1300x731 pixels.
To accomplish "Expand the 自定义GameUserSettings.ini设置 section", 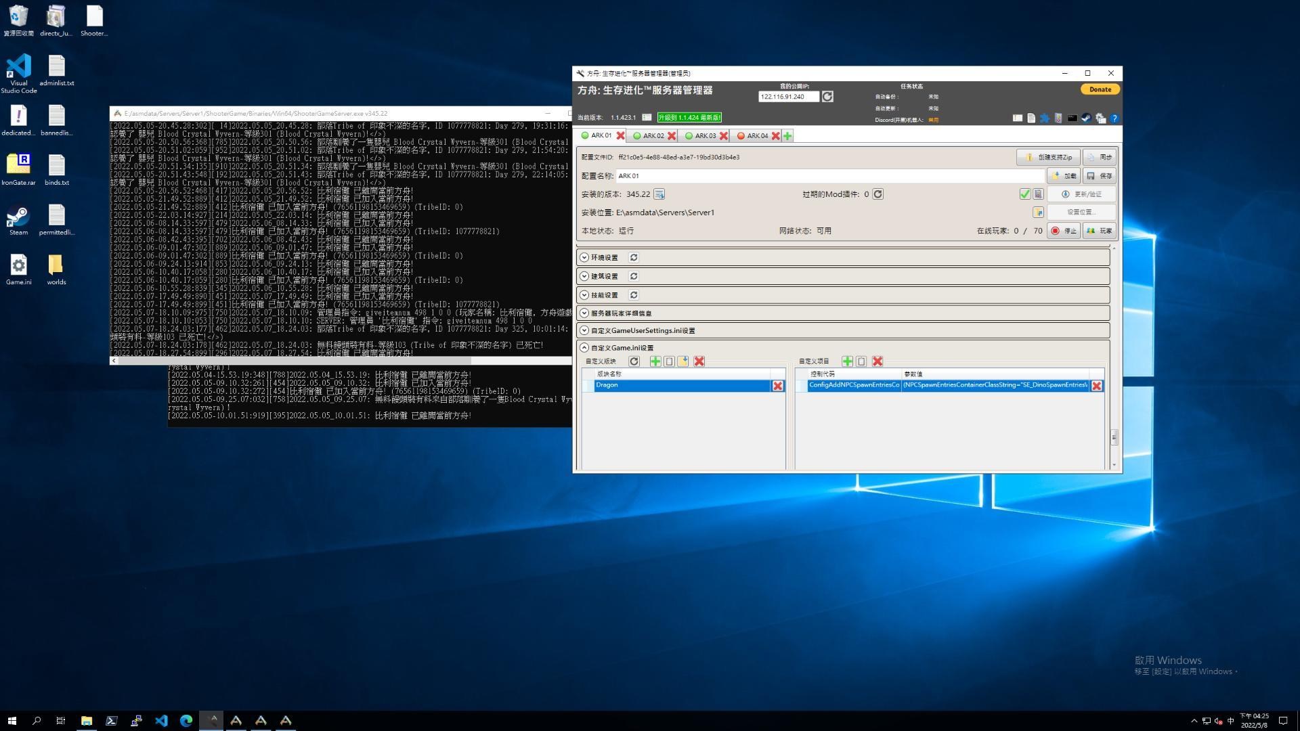I will [584, 331].
